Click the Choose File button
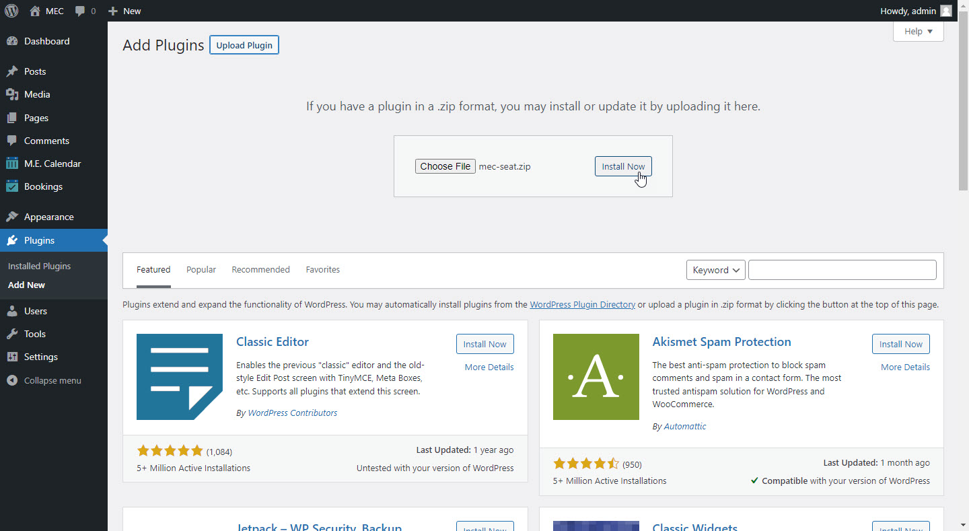The height and width of the screenshot is (531, 969). (x=445, y=166)
